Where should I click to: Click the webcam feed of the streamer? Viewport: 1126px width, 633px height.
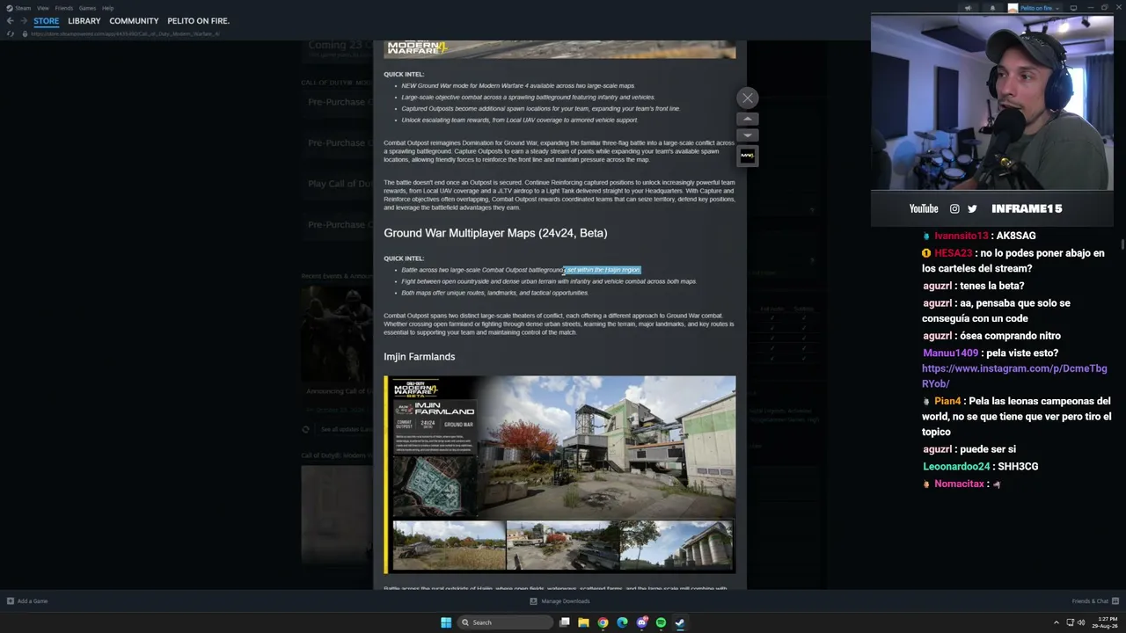[x=992, y=102]
